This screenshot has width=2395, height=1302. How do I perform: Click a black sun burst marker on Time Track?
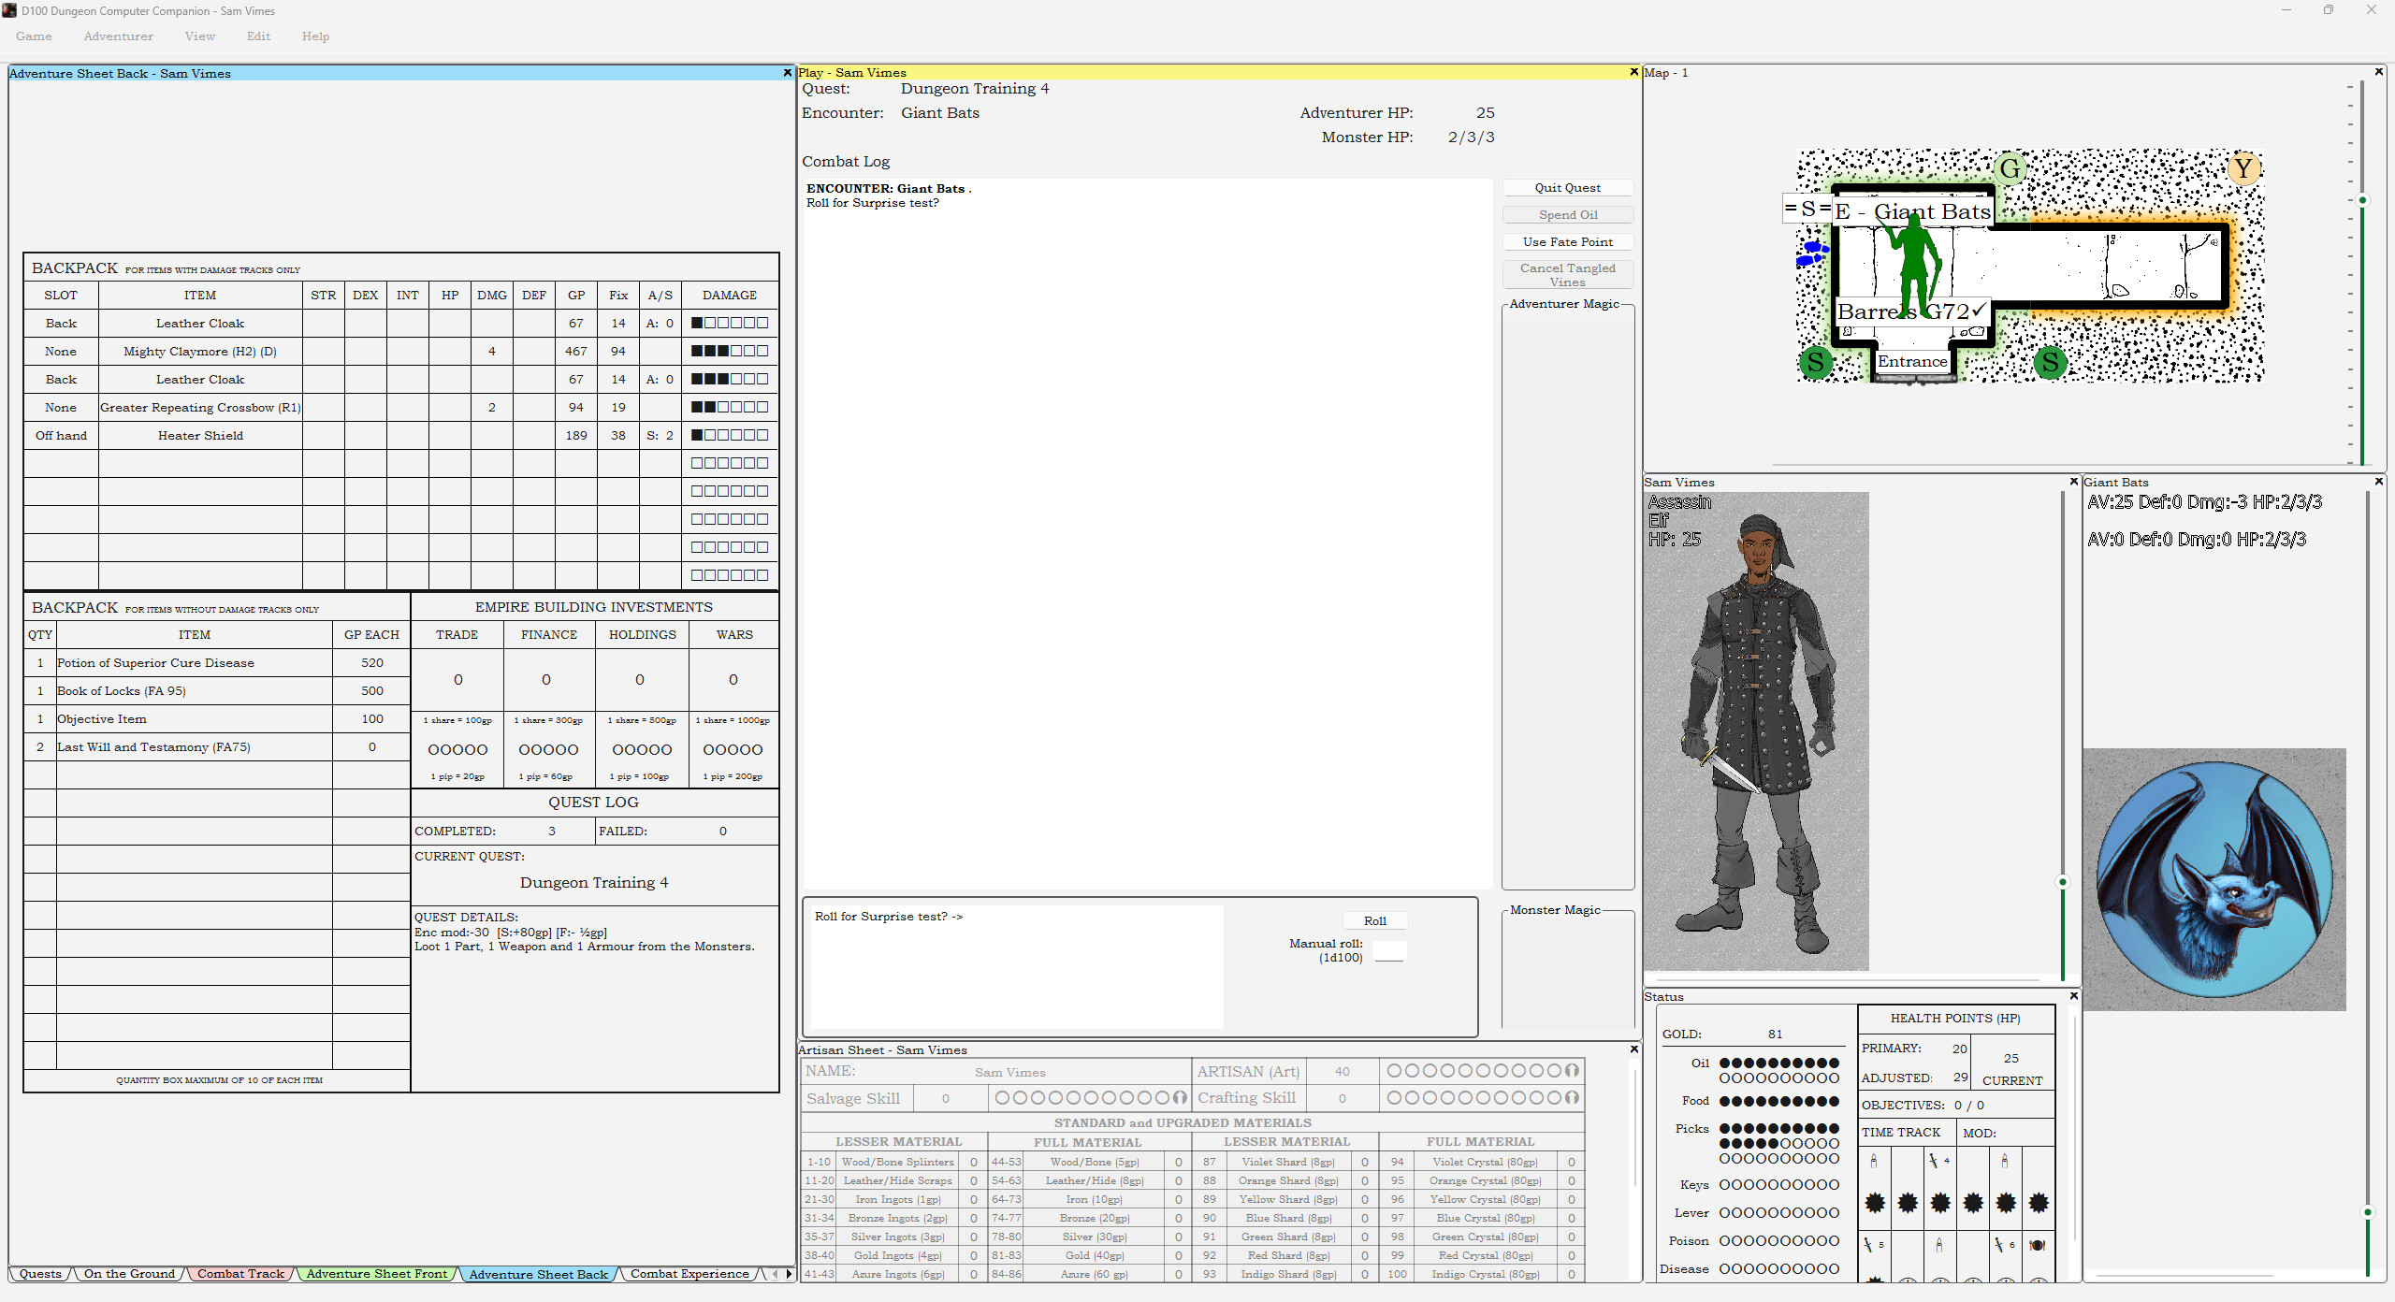[x=1875, y=1203]
